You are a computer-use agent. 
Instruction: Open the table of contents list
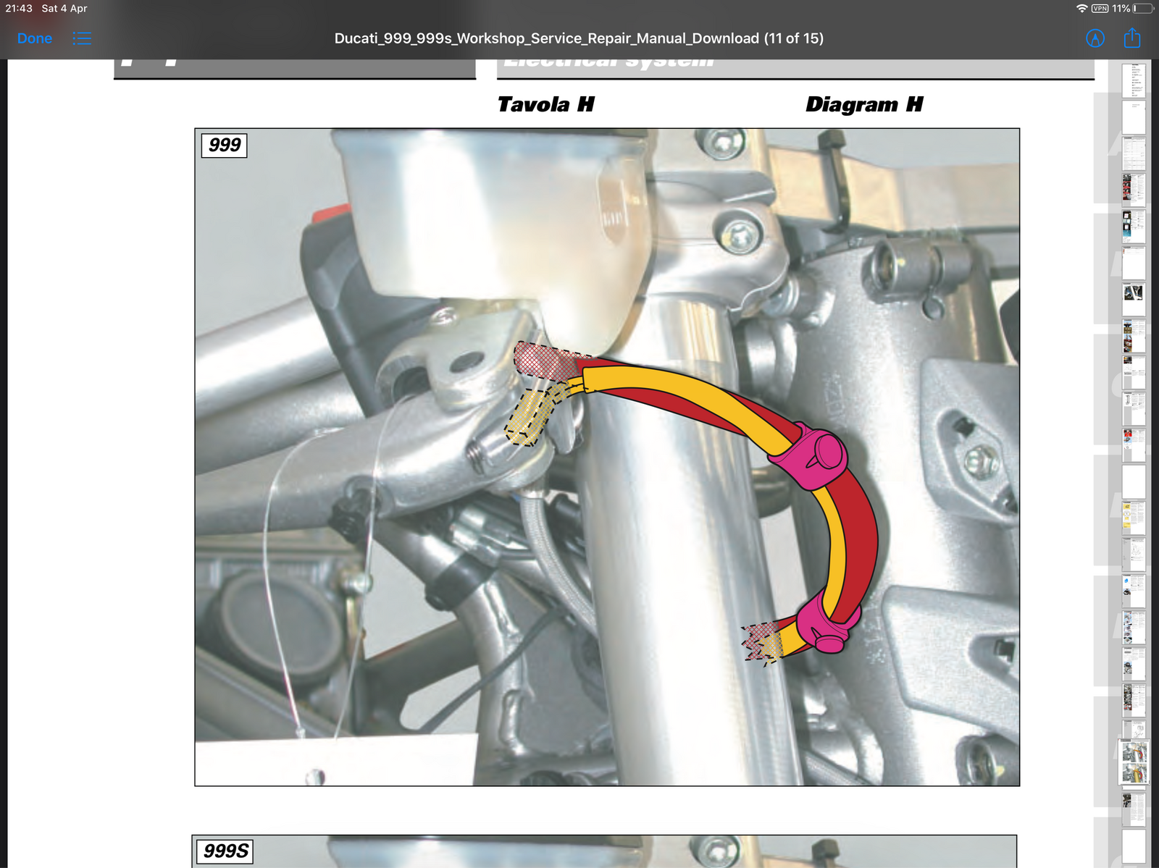[x=82, y=38]
